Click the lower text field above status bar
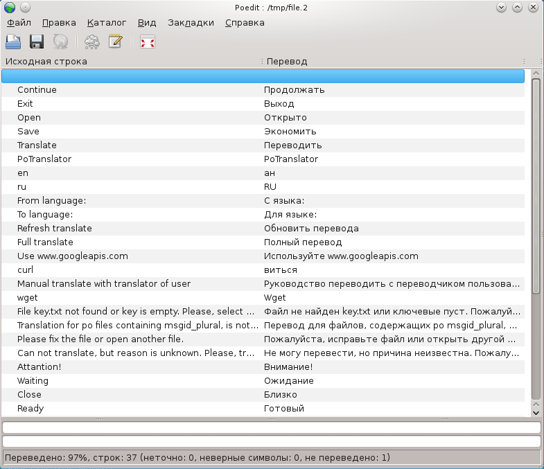This screenshot has height=469, width=544. [272, 441]
